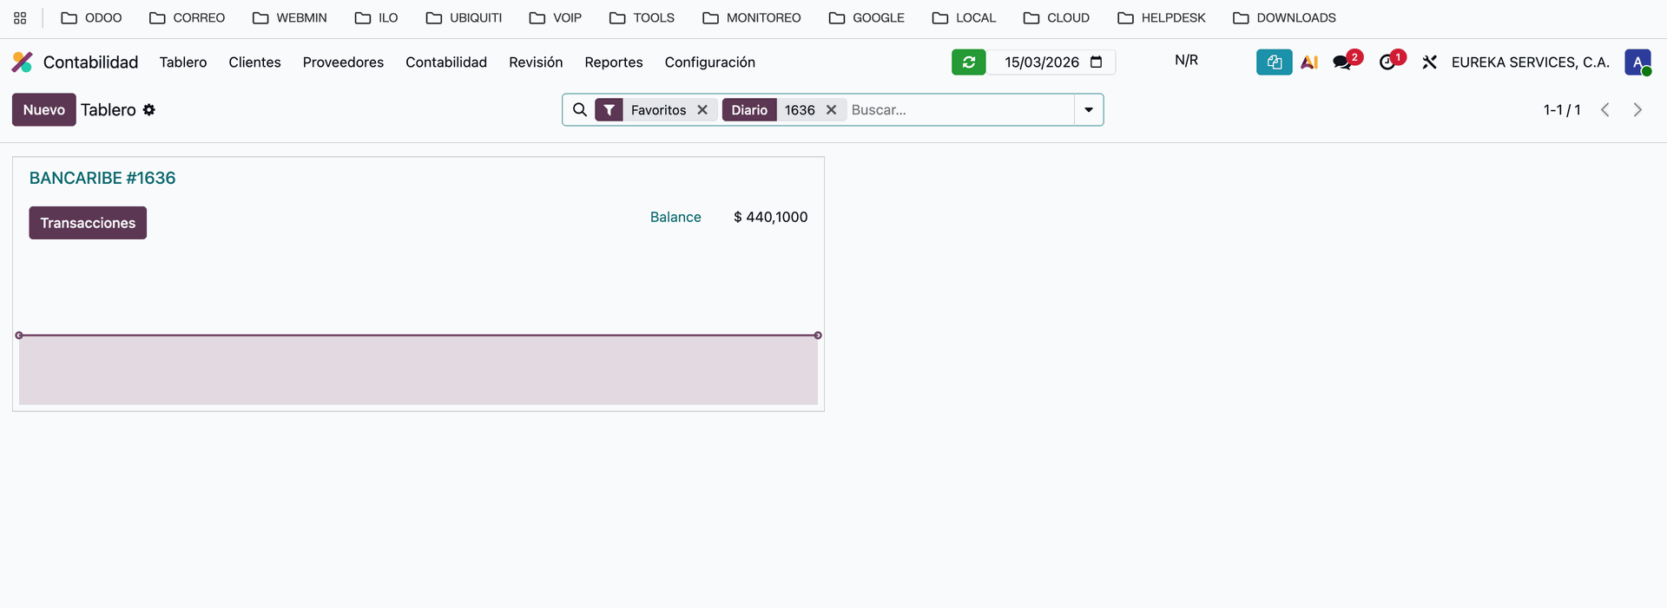Click the Contabilidad app logo

[23, 62]
